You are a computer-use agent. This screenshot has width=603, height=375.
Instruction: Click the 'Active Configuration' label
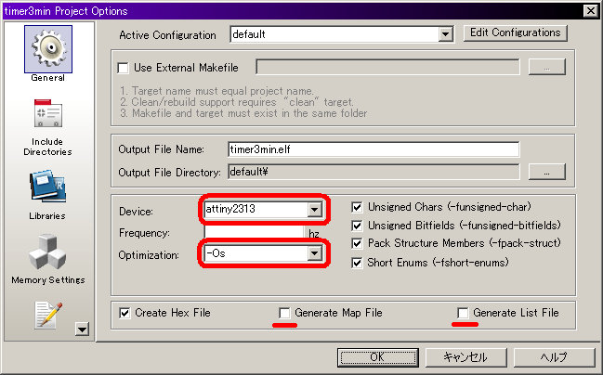(x=167, y=35)
